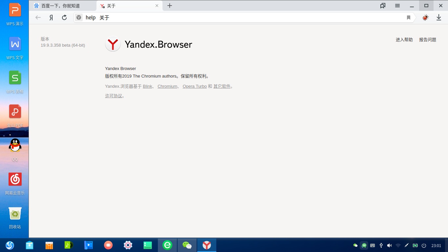Open the tab manager icon in the title bar

(383, 6)
